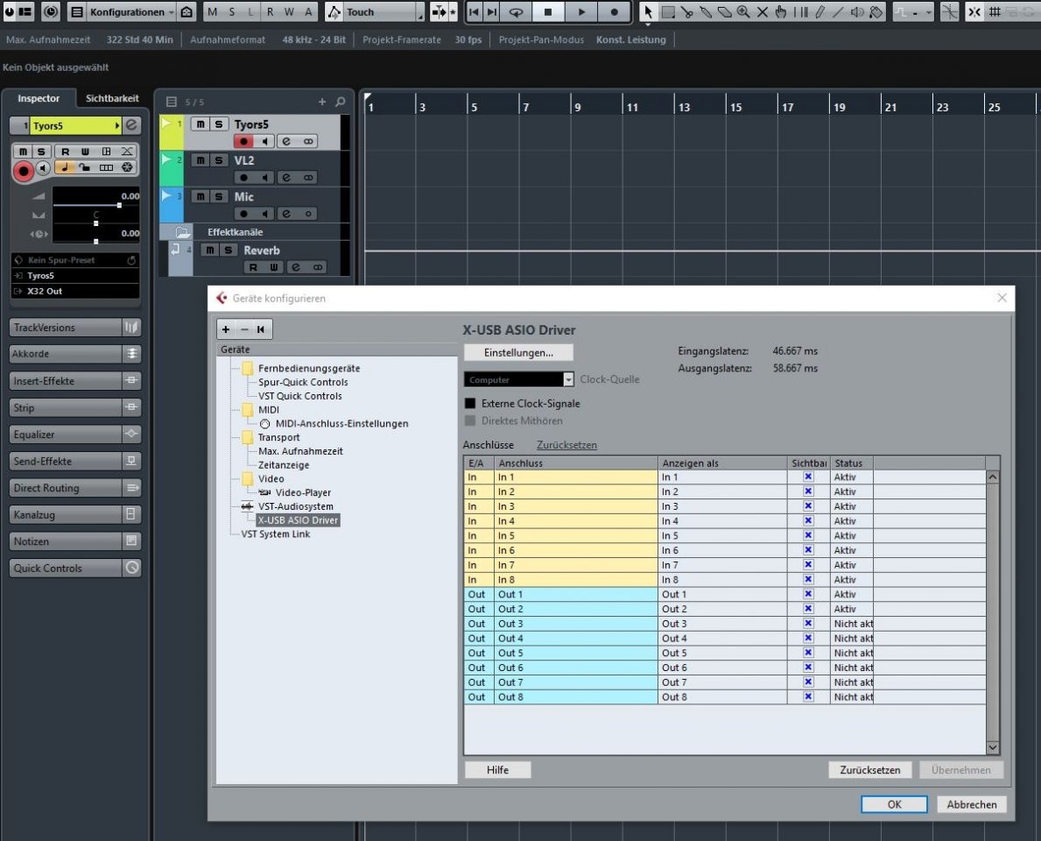Switch to the Sichtbarkeit tab
Screen dimensions: 1041x841
coord(111,98)
